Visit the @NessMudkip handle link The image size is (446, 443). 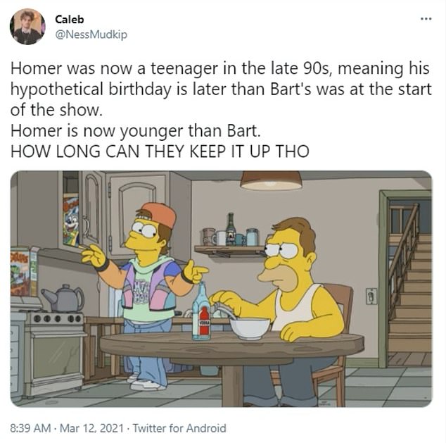(91, 35)
